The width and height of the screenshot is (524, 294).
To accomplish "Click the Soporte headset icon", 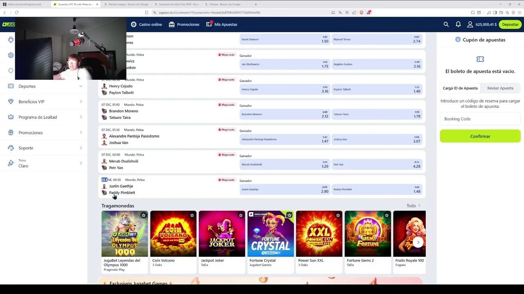I will click(11, 148).
